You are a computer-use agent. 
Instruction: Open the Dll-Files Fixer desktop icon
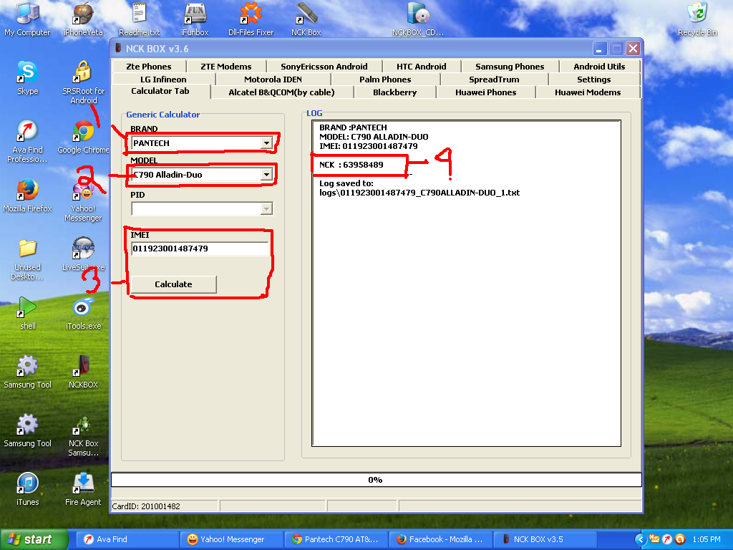251,15
